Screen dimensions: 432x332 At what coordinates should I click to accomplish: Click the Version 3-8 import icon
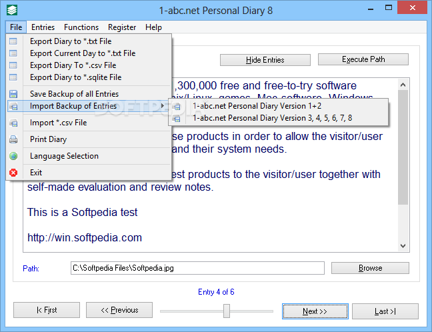pyautogui.click(x=176, y=119)
